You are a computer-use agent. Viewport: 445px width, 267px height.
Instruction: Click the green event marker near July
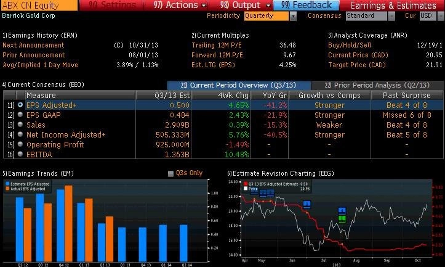tap(342, 219)
